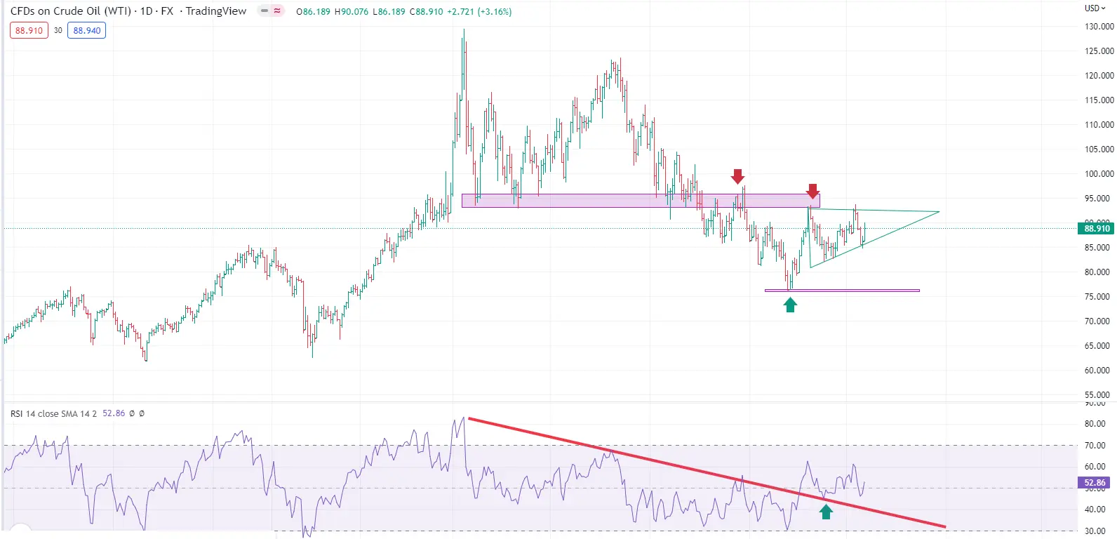Click the 130.000 price axis label
Viewport: 1117px width, 539px height.
pyautogui.click(x=1099, y=27)
